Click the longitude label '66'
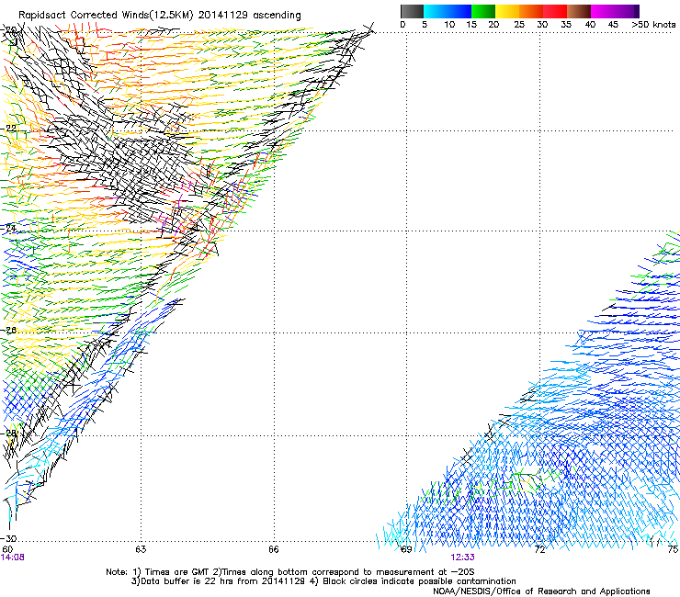680x597 pixels. point(274,549)
